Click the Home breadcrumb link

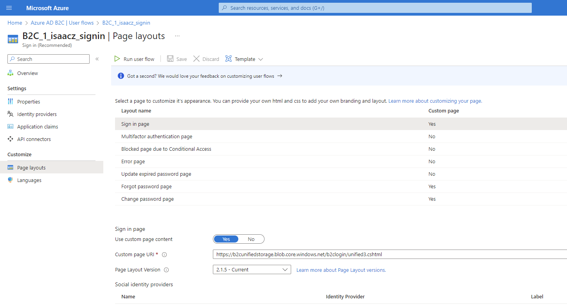[15, 23]
